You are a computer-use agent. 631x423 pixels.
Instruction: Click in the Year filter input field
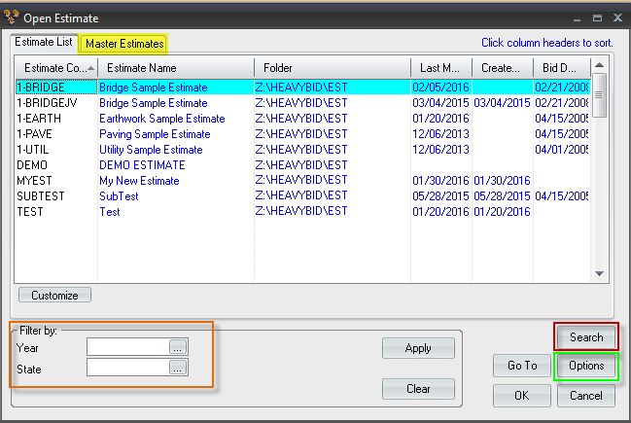click(127, 346)
